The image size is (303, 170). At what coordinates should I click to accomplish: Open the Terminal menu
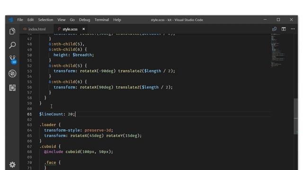[102, 20]
